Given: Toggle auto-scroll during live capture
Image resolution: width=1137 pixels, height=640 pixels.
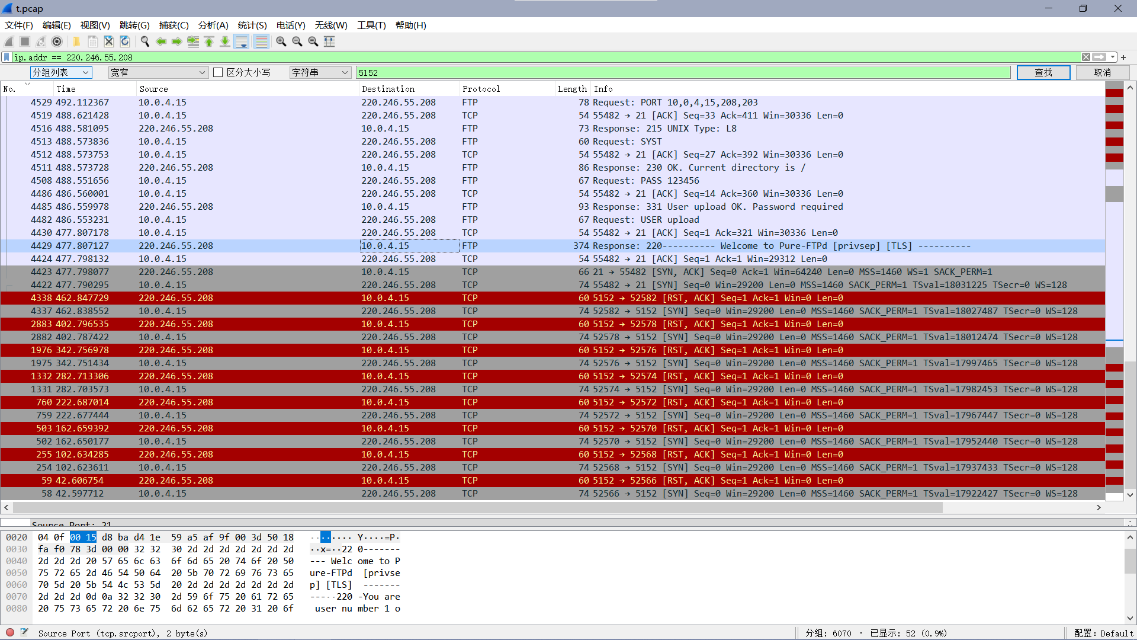Looking at the screenshot, I should click(x=242, y=41).
